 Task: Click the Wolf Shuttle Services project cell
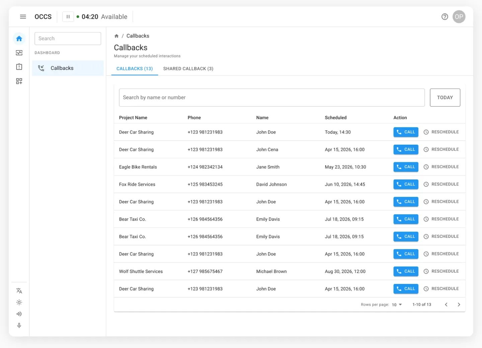click(141, 271)
